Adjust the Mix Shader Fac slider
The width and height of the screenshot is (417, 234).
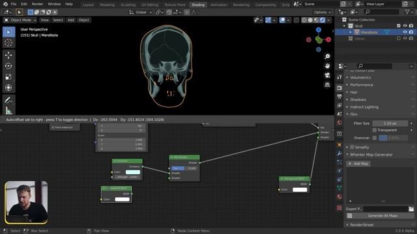coord(184,168)
